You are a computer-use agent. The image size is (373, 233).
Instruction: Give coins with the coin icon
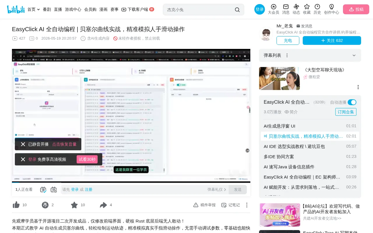(45, 205)
